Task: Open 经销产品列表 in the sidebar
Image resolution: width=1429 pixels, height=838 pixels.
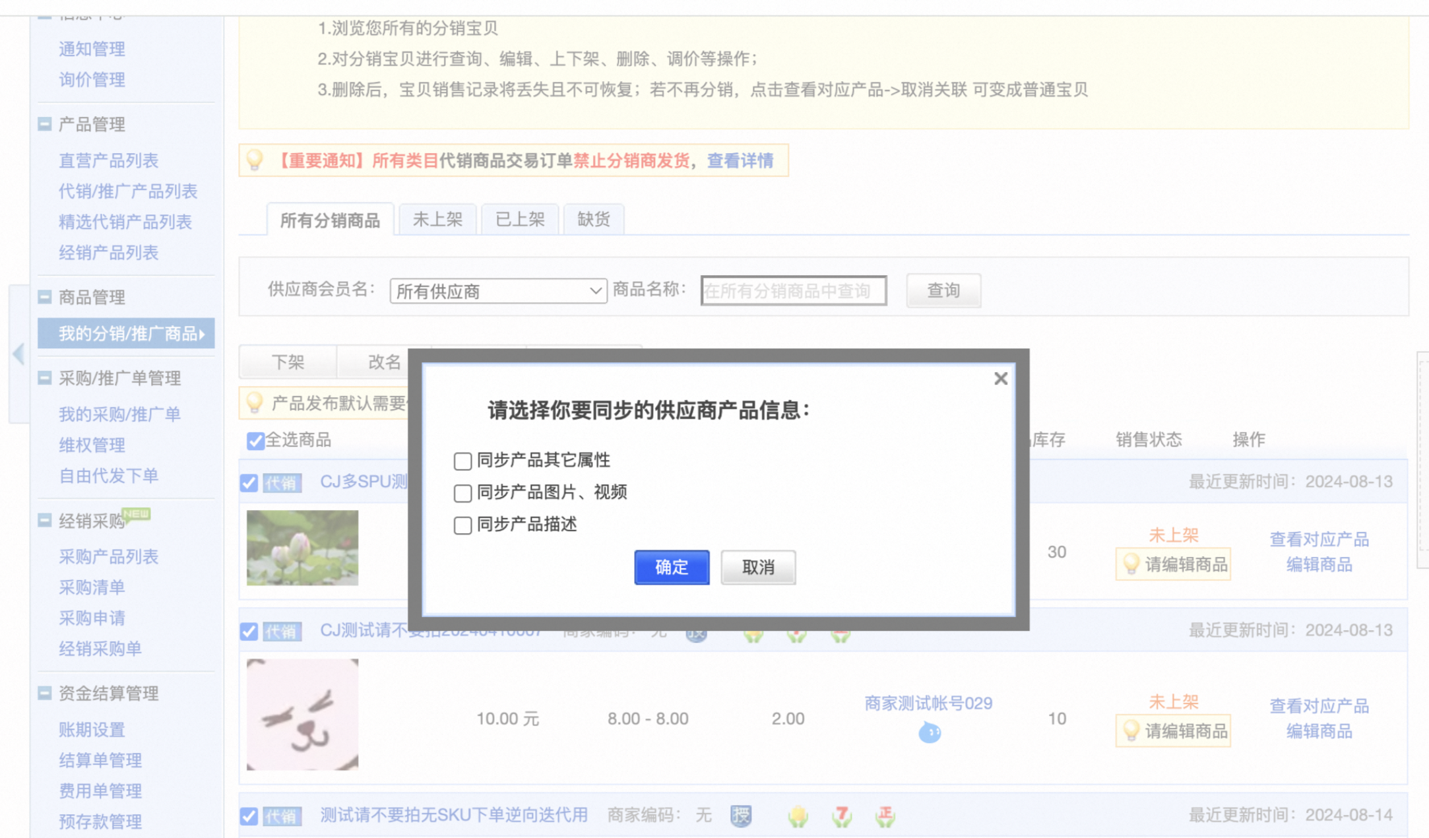Action: [x=108, y=253]
